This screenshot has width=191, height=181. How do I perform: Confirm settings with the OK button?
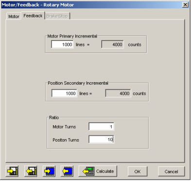tap(138, 172)
